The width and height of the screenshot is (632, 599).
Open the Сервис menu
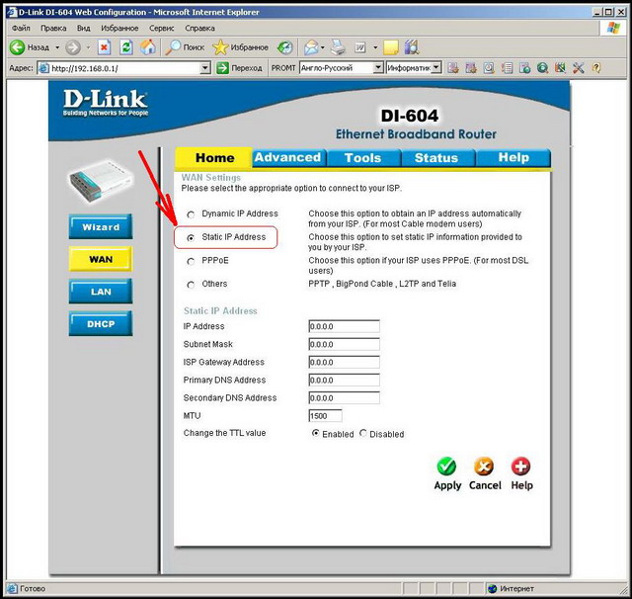[x=161, y=29]
